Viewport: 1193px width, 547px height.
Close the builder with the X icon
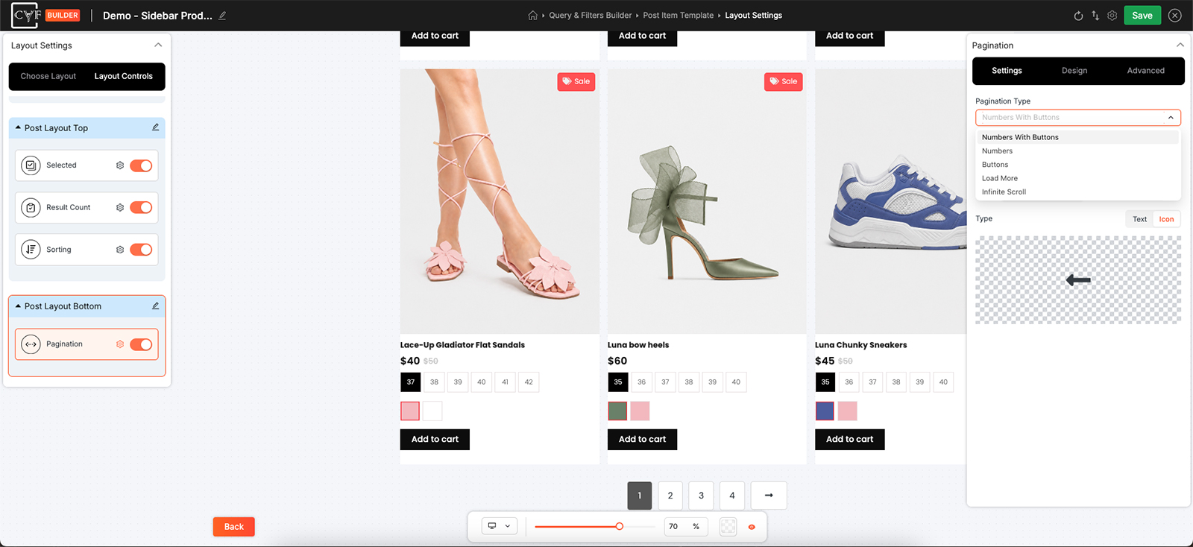point(1175,16)
